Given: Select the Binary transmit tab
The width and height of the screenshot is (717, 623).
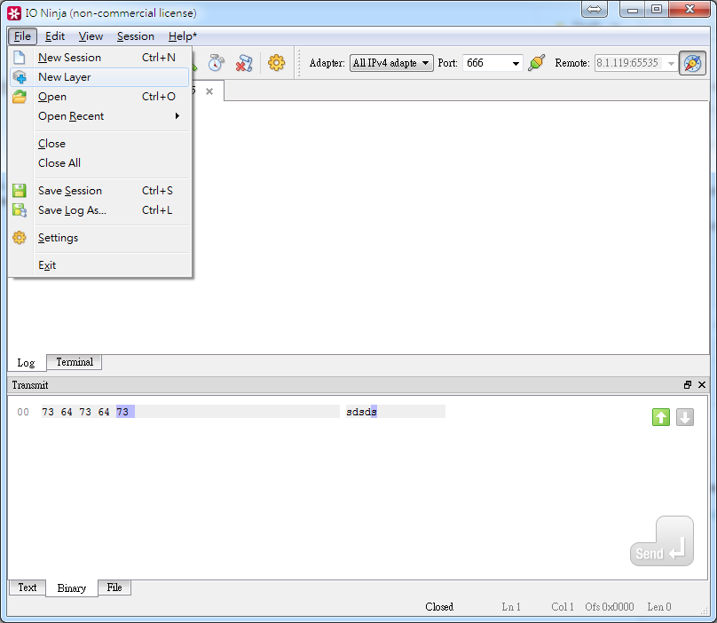Looking at the screenshot, I should (x=71, y=588).
